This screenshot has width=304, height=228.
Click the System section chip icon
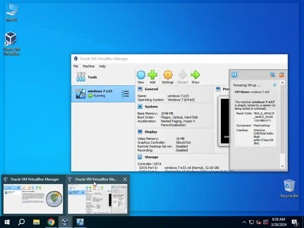(x=140, y=107)
